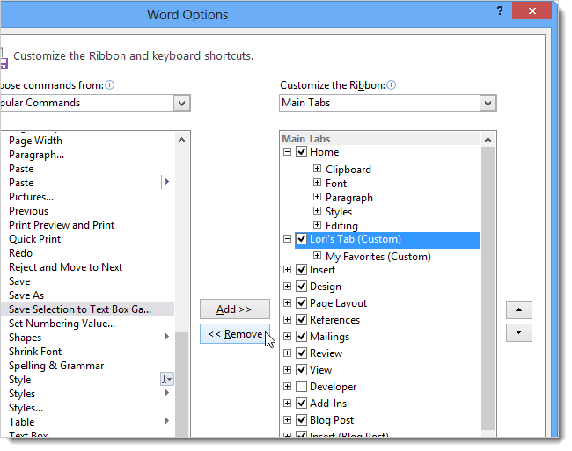Click the Main Tabs list scrollbar thumb
The height and width of the screenshot is (451, 572).
point(488,288)
